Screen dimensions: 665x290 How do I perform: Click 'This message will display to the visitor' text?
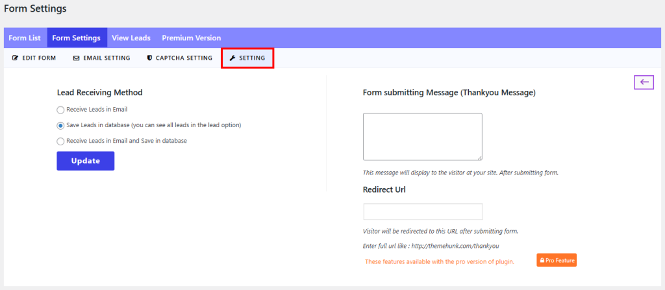(x=460, y=173)
